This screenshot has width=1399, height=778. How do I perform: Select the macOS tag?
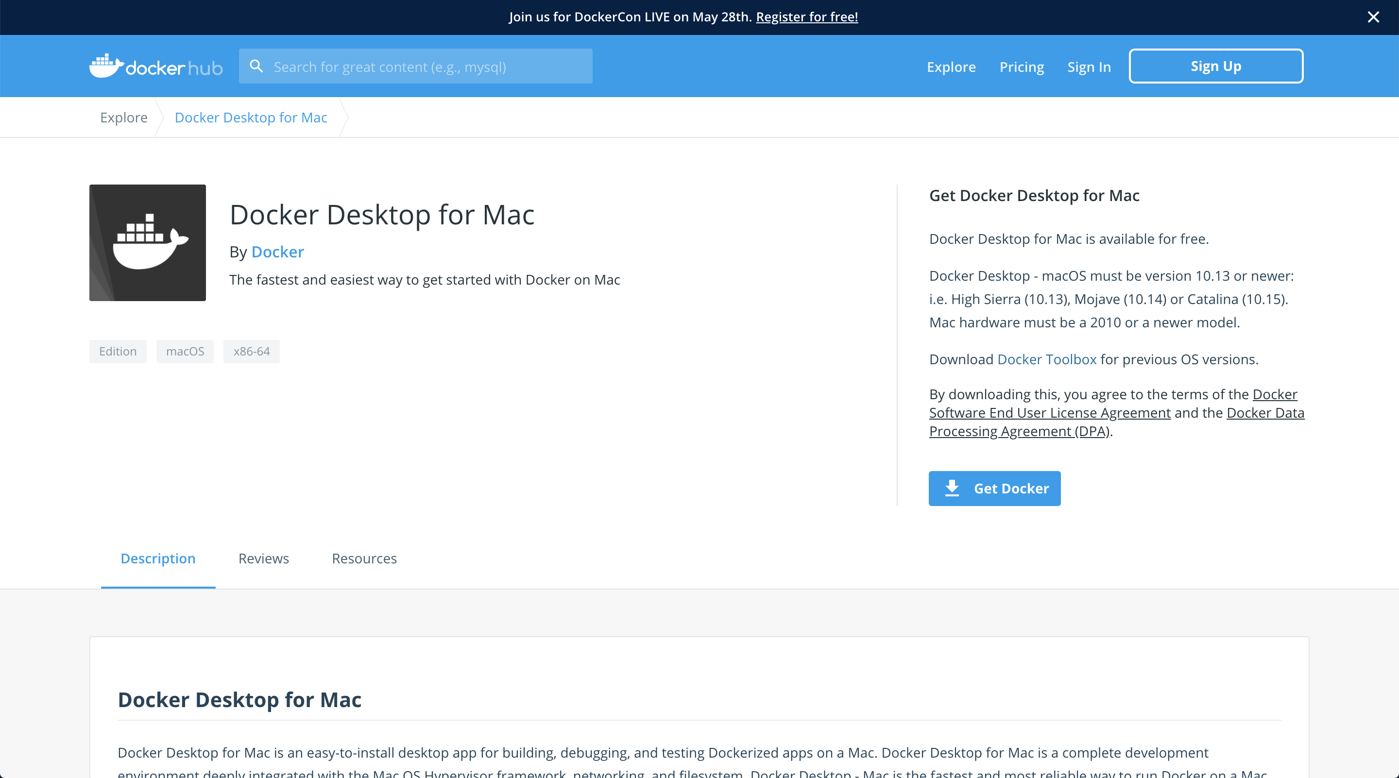click(185, 351)
